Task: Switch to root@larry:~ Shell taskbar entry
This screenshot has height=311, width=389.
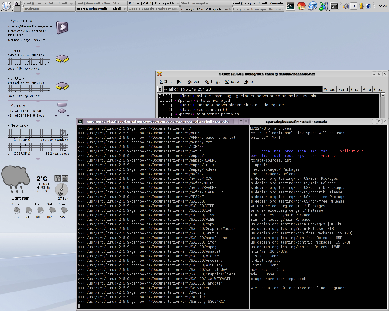Action: (258, 3)
